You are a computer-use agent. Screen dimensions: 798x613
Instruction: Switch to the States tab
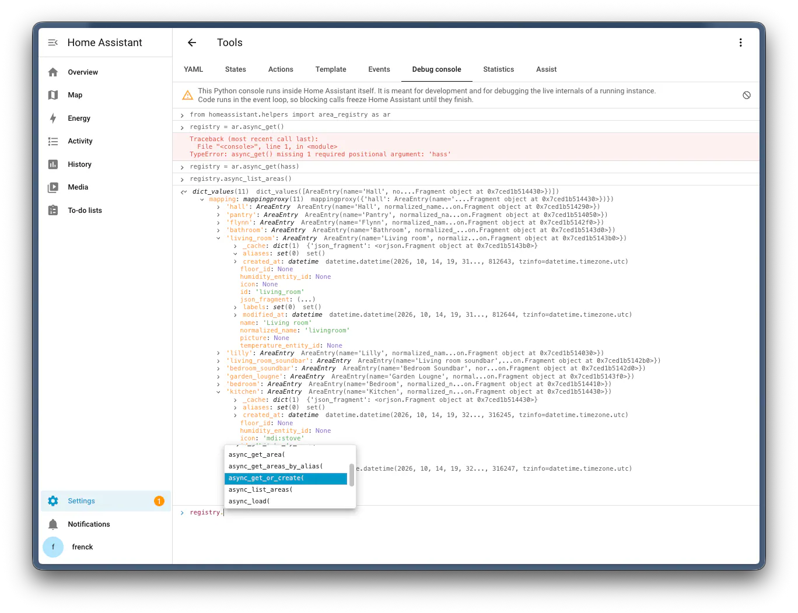(x=236, y=69)
